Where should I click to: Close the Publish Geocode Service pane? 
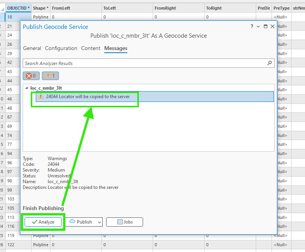[x=272, y=27]
